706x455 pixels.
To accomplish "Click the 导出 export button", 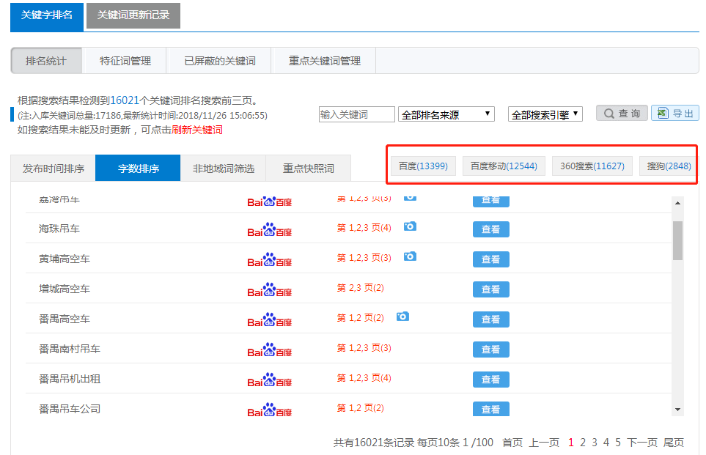I will tap(675, 114).
